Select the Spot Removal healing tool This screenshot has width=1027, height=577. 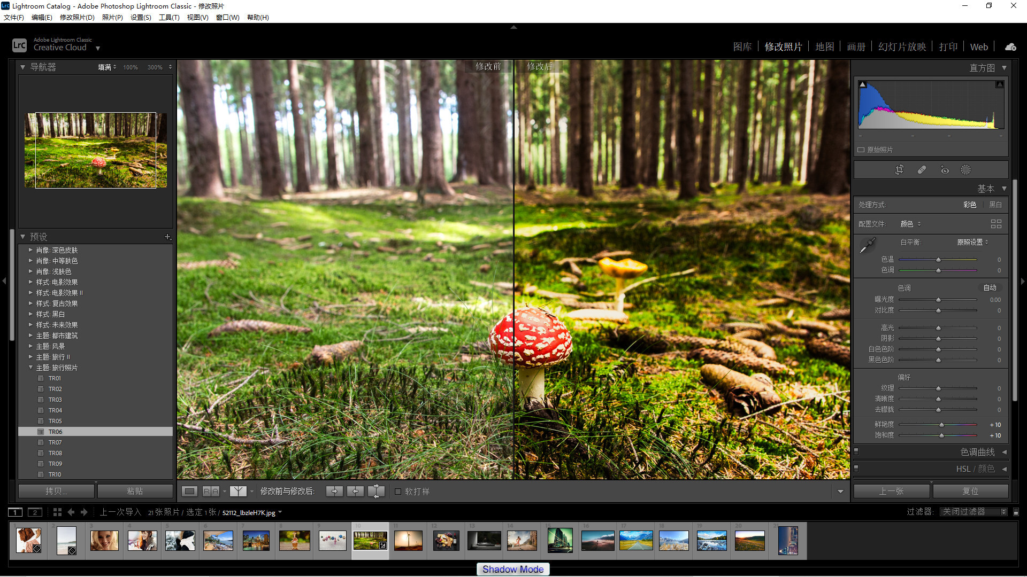click(x=922, y=170)
